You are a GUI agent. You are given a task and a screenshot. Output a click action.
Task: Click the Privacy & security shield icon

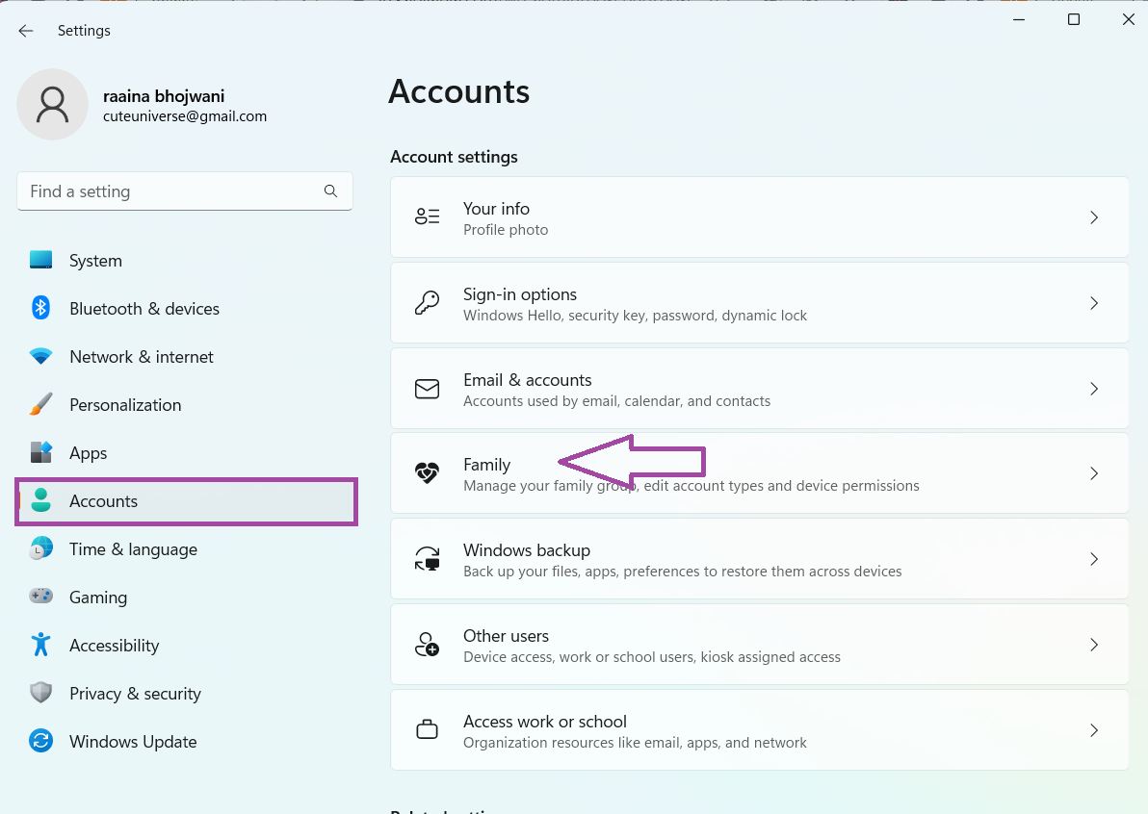(40, 693)
